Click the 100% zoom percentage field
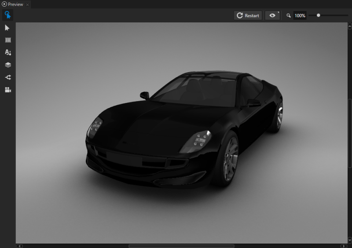This screenshot has width=352, height=248. (x=300, y=15)
